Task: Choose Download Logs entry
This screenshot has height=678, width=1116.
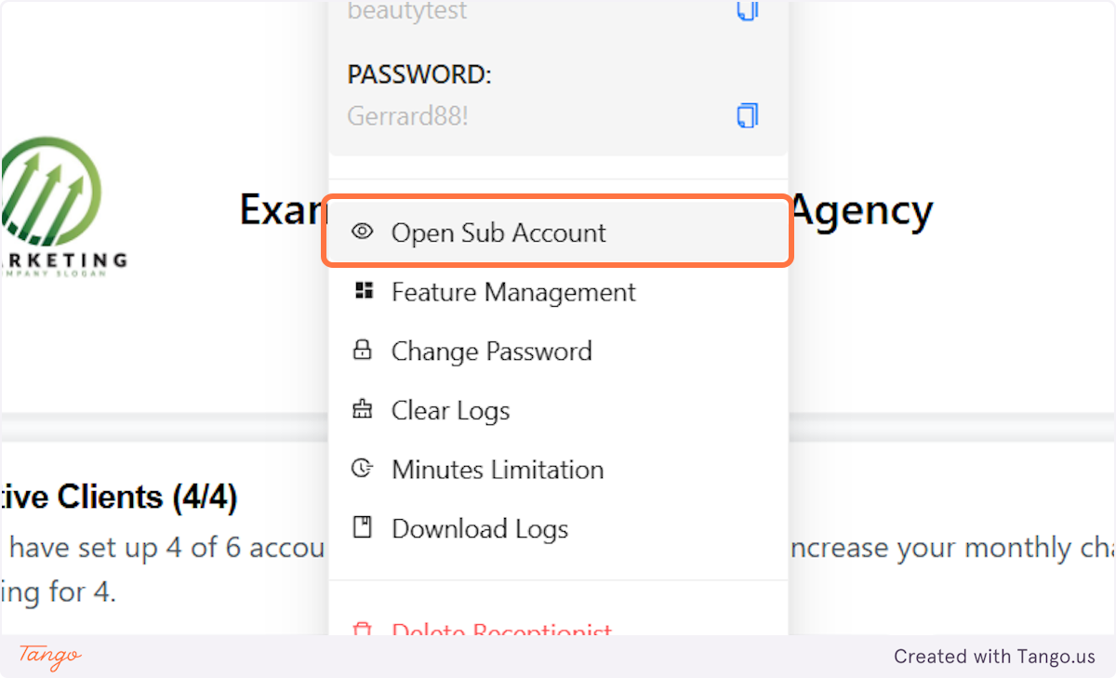Action: (x=557, y=528)
